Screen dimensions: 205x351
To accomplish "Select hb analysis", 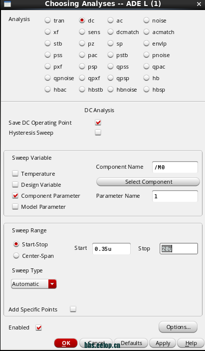I will (146, 78).
